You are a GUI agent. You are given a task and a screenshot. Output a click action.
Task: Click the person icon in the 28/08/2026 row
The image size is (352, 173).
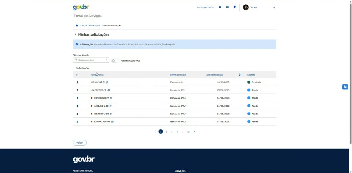(x=77, y=90)
